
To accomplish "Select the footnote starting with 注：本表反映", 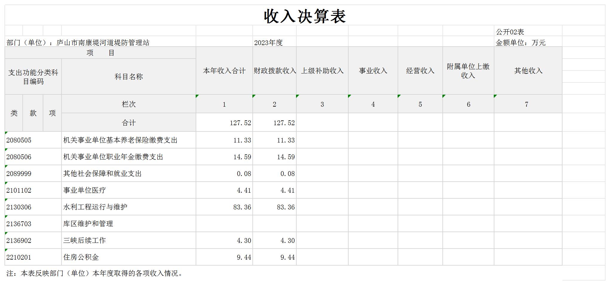I will (94, 273).
